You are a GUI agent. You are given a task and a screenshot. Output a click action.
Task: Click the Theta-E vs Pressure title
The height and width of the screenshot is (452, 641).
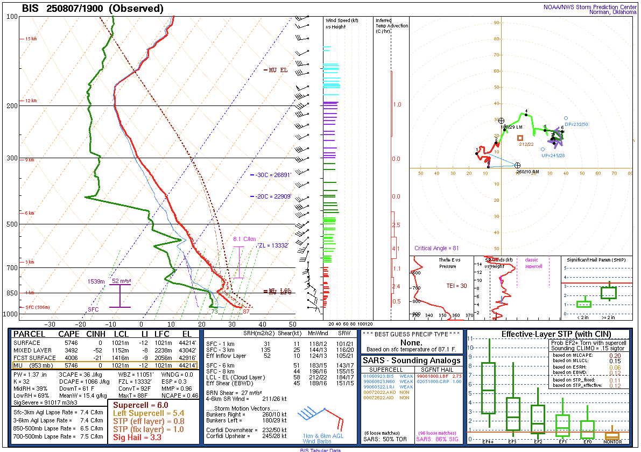click(x=449, y=263)
